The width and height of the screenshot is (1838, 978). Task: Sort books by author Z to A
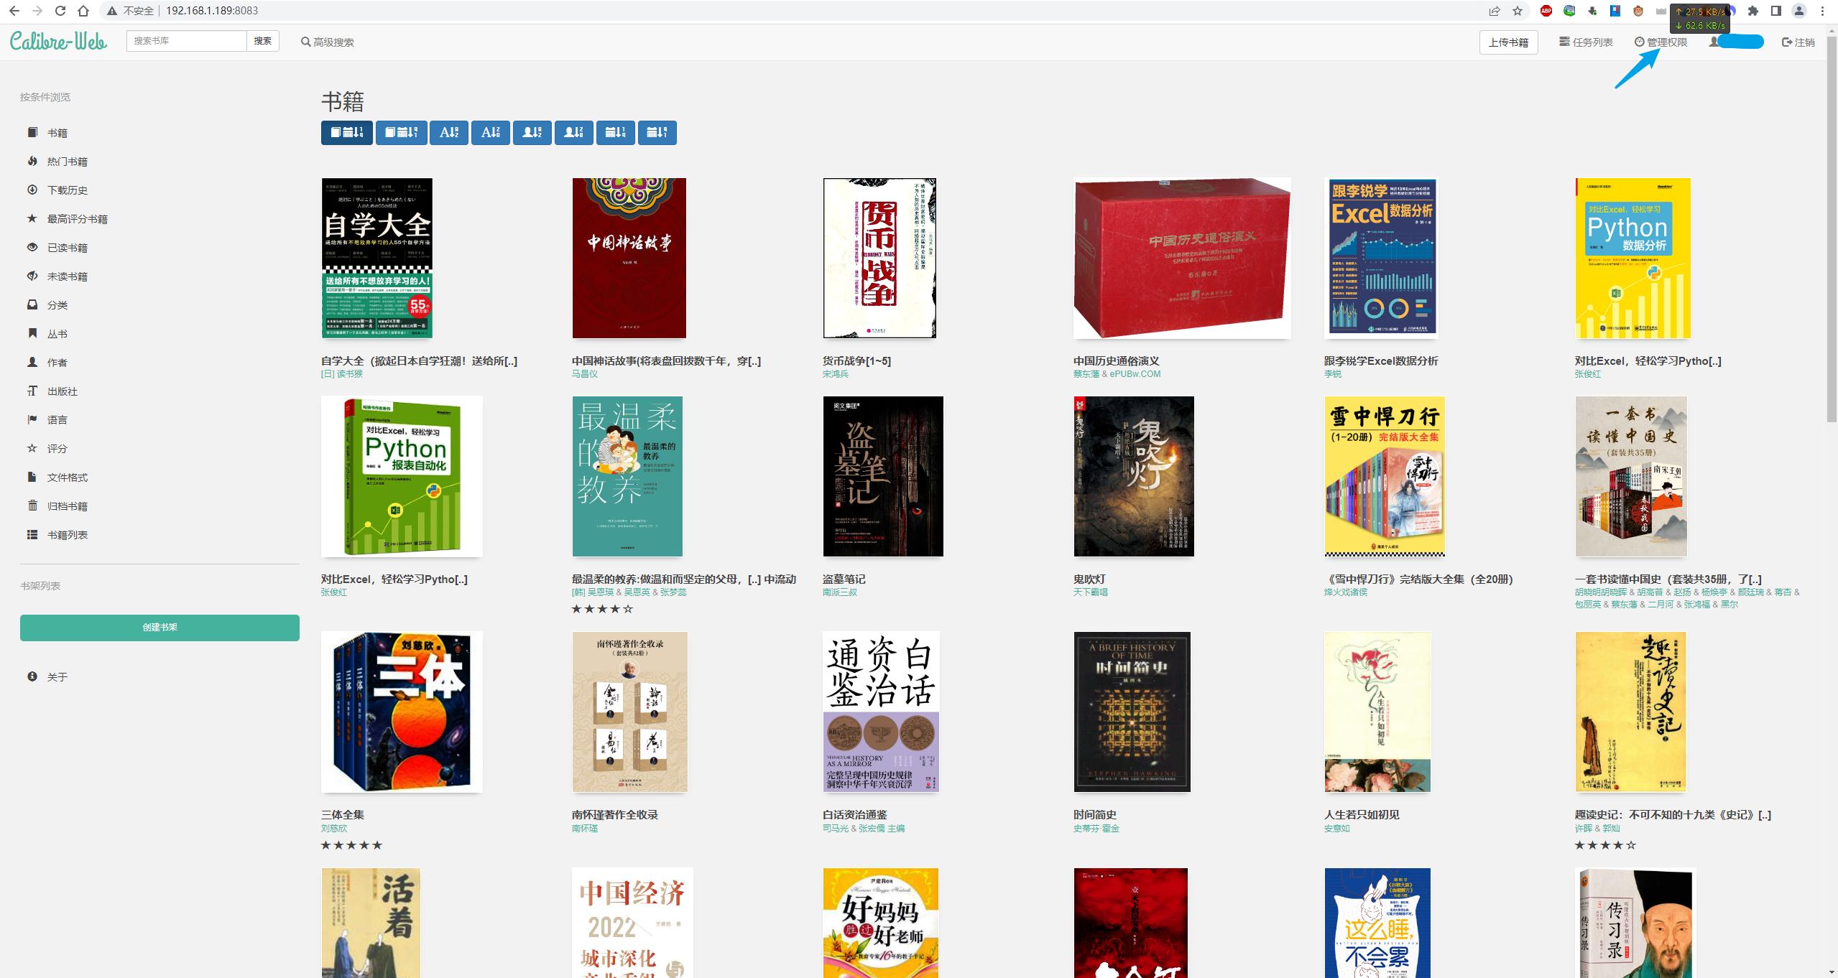pos(573,132)
